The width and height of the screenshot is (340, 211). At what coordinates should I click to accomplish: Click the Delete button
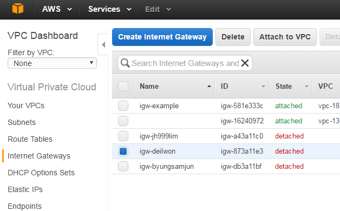pyautogui.click(x=233, y=37)
